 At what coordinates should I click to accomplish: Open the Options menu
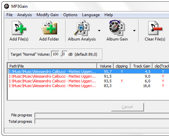point(70,15)
